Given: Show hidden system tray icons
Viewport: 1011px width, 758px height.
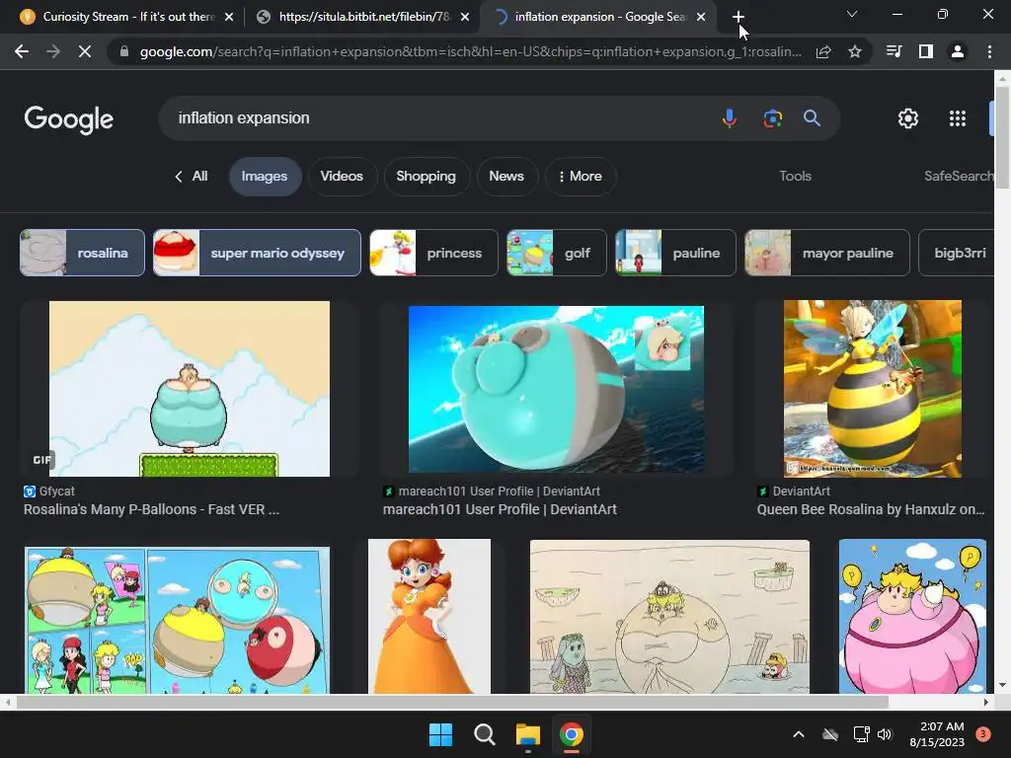Looking at the screenshot, I should [x=798, y=734].
